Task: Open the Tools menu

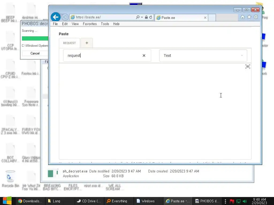Action: (x=105, y=24)
